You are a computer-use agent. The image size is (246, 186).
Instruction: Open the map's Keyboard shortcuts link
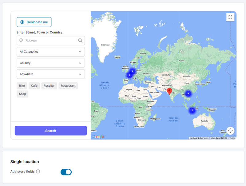click(199, 138)
